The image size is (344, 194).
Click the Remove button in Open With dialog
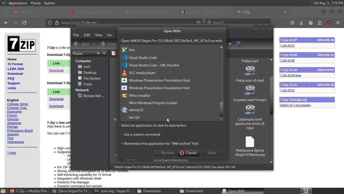[165, 153]
